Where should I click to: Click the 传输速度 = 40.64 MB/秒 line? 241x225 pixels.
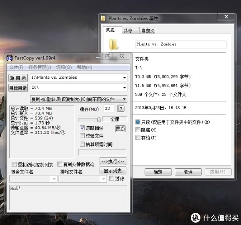(35, 128)
